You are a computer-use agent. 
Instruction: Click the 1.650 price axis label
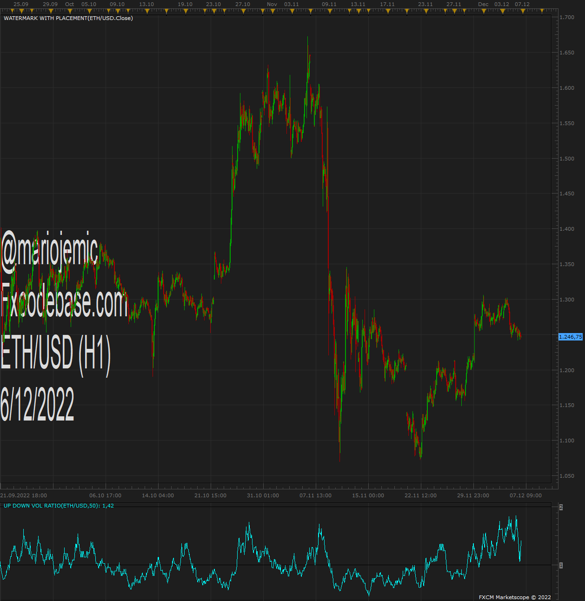[567, 53]
